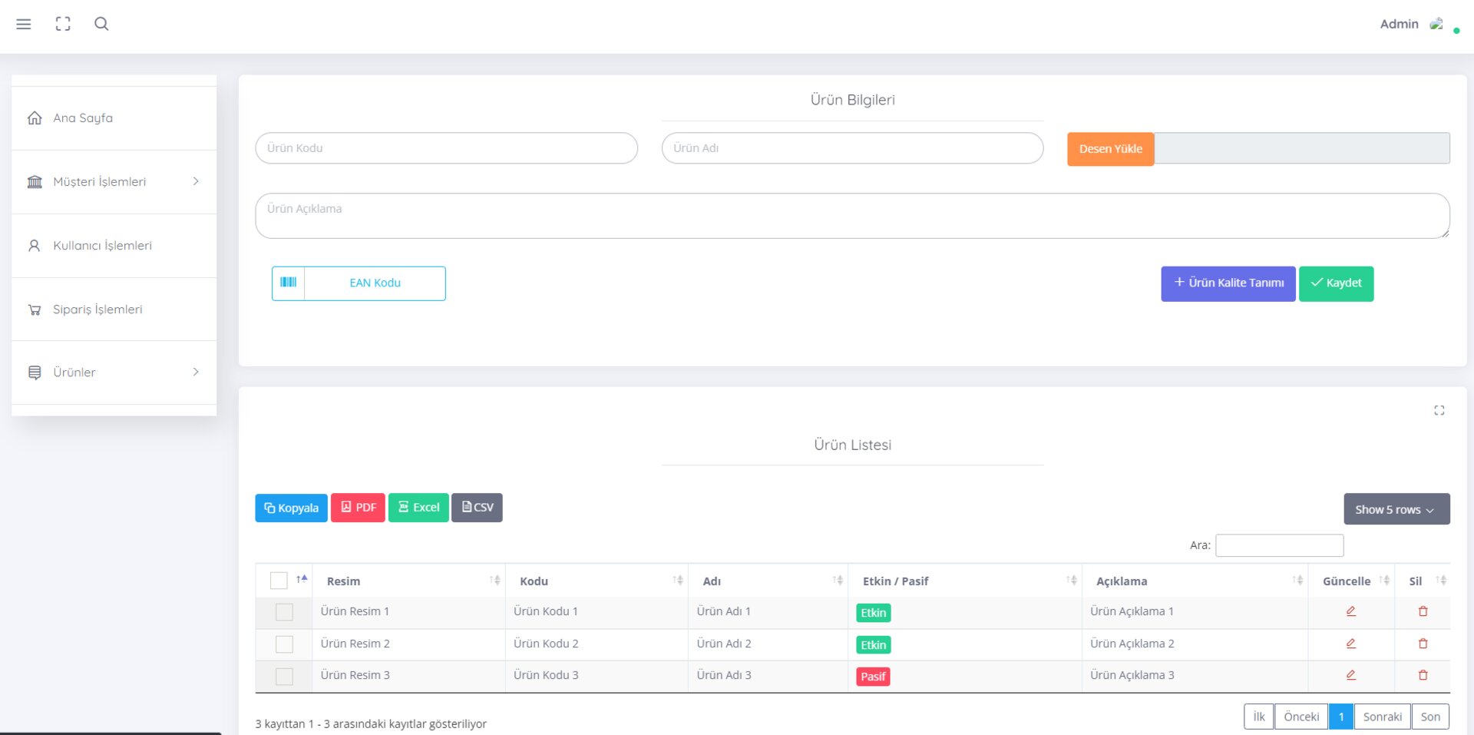Go to Önceki page
This screenshot has width=1474, height=735.
(x=1301, y=717)
